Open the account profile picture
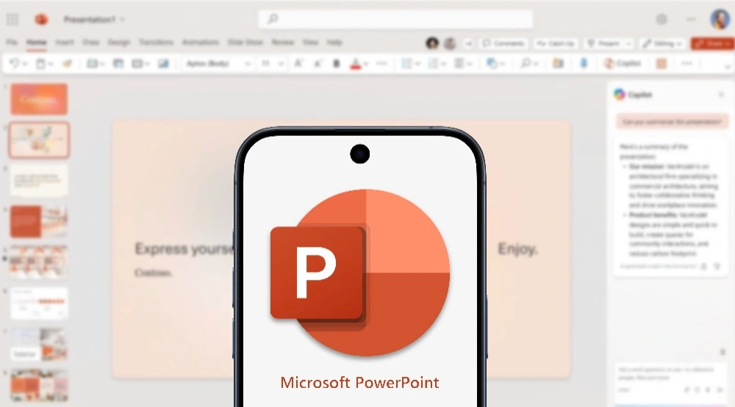Screen dimensions: 735x407 pos(720,19)
